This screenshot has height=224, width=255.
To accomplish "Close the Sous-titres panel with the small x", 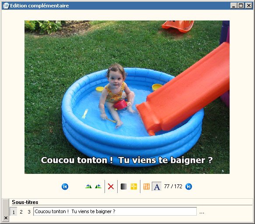I will click(6, 218).
